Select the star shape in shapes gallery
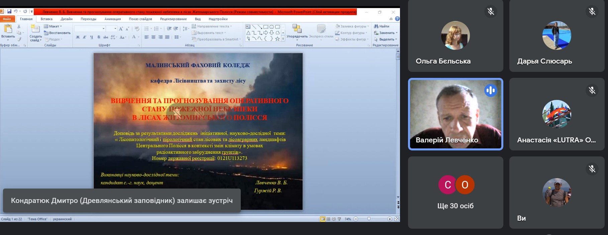This screenshot has height=235, width=608. 277,39
